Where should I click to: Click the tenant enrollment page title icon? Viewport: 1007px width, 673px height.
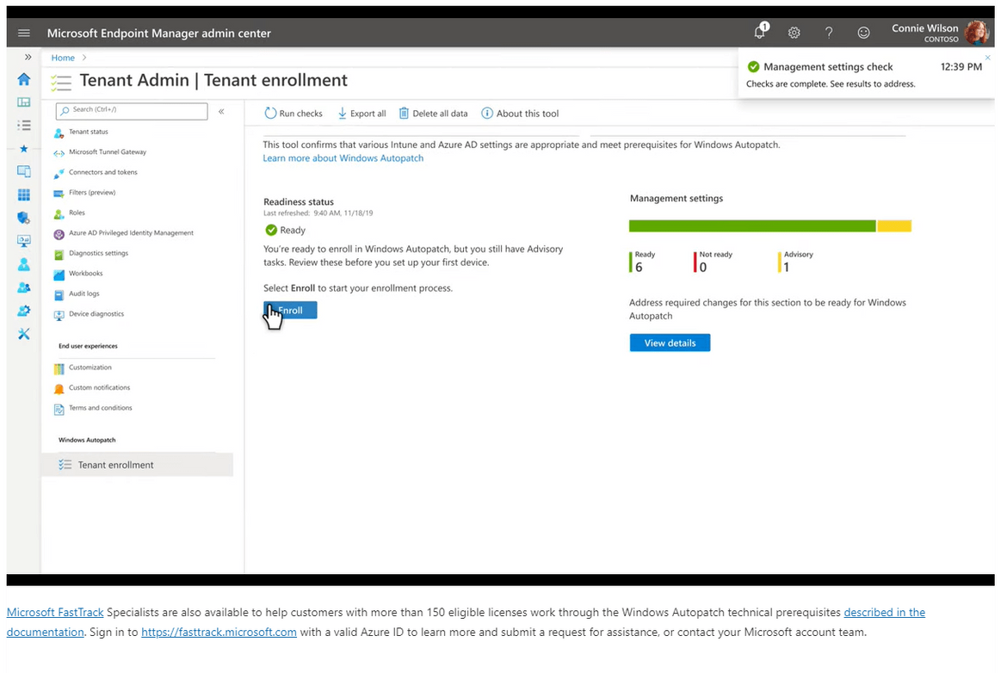pos(61,83)
